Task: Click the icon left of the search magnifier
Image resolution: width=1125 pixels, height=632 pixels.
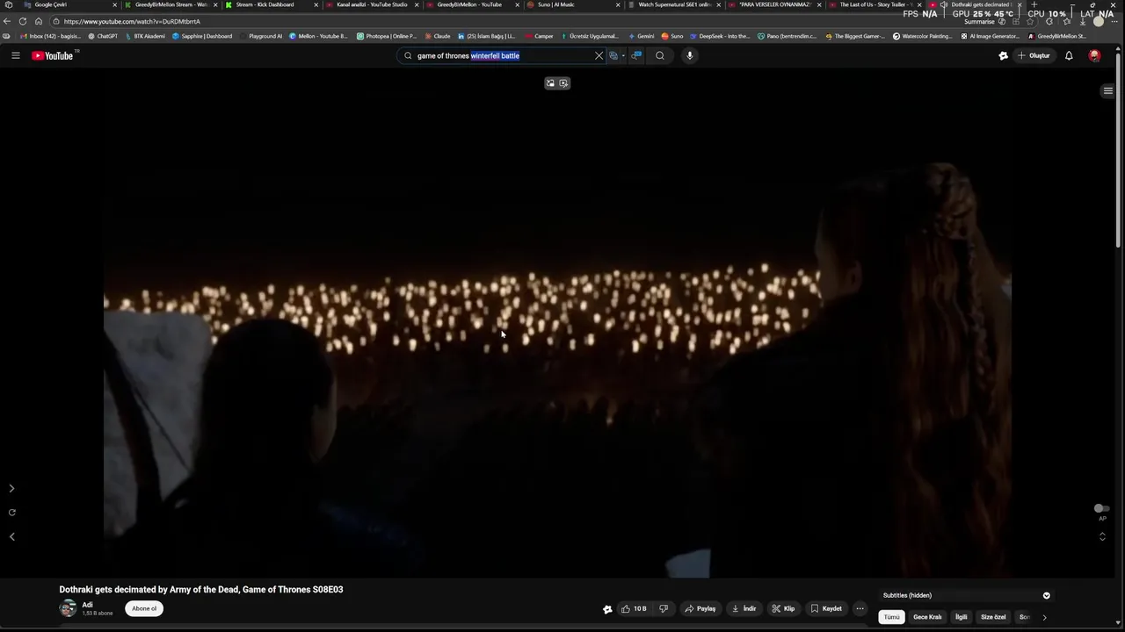Action: click(x=637, y=55)
